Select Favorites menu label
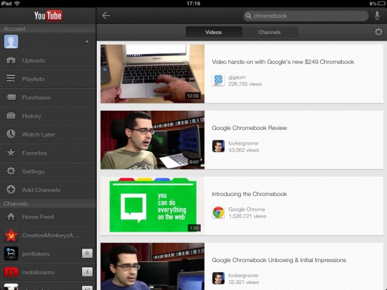This screenshot has height=290, width=387. [35, 153]
